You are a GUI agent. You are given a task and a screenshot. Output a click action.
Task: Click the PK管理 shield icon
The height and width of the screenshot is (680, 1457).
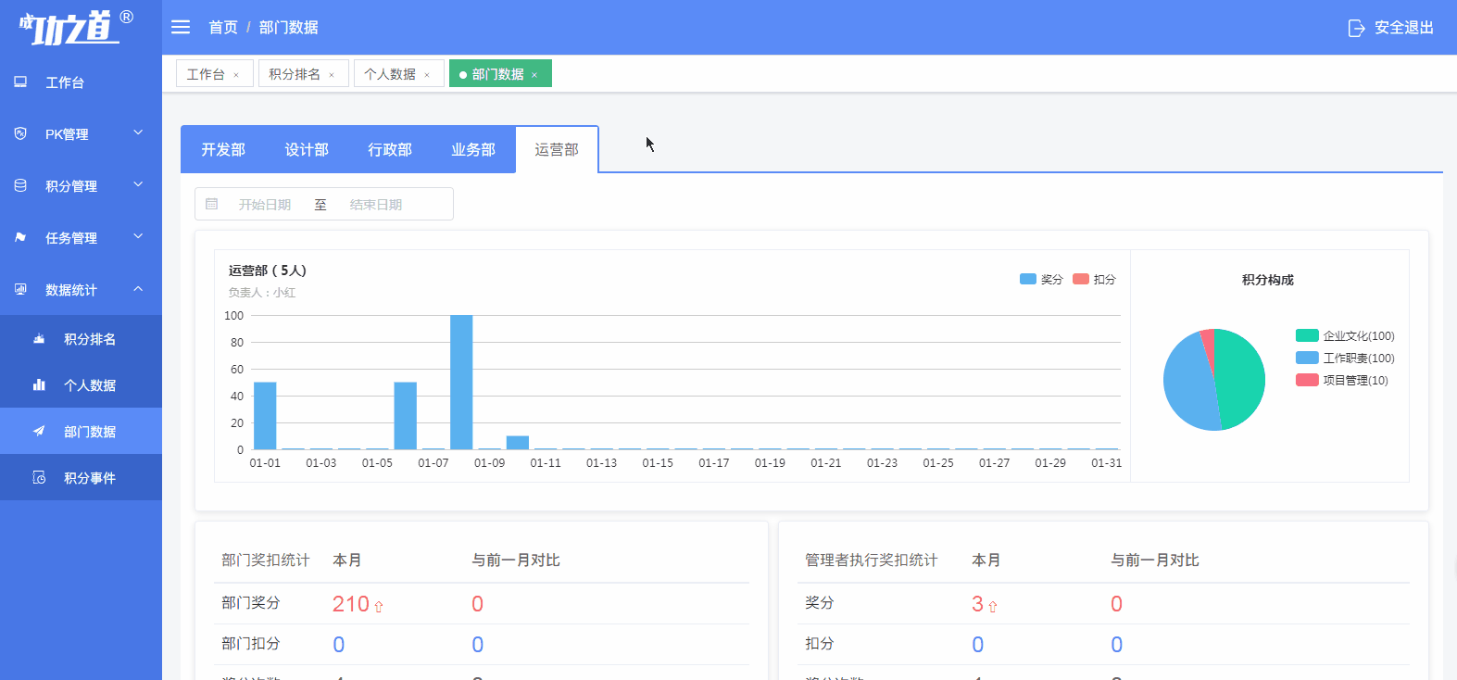20,133
